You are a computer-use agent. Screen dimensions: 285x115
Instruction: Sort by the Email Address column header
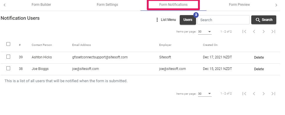(81, 45)
